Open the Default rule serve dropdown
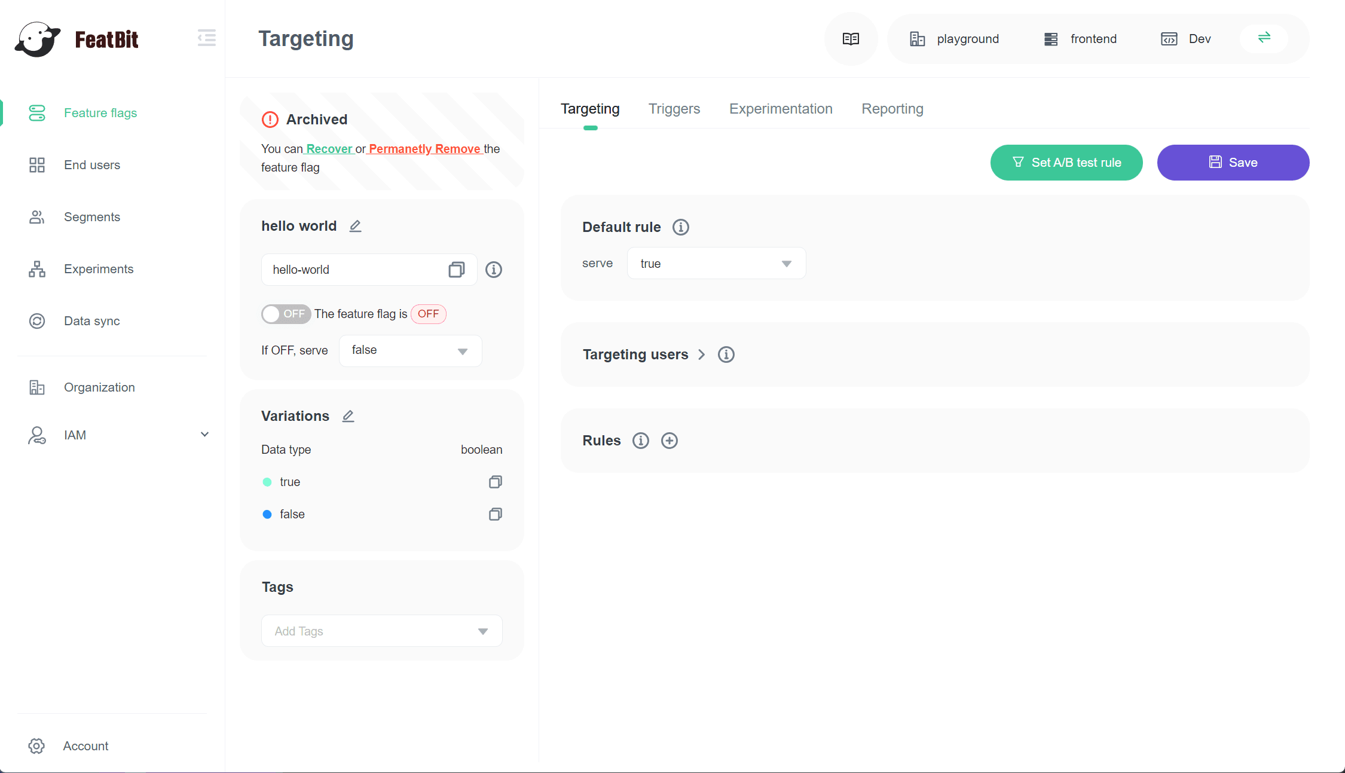This screenshot has height=773, width=1345. tap(716, 264)
